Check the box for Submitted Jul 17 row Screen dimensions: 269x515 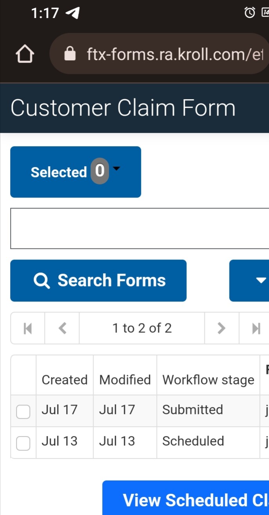(23, 412)
